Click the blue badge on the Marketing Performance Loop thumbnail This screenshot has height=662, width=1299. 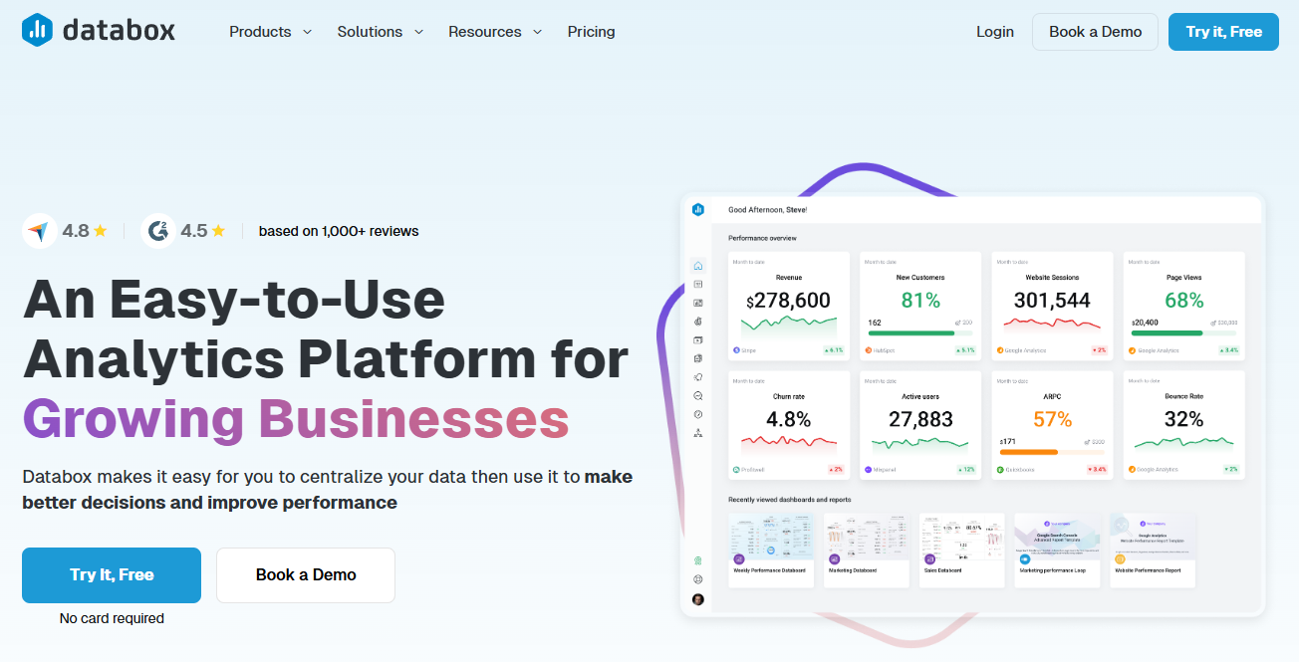pyautogui.click(x=1024, y=559)
